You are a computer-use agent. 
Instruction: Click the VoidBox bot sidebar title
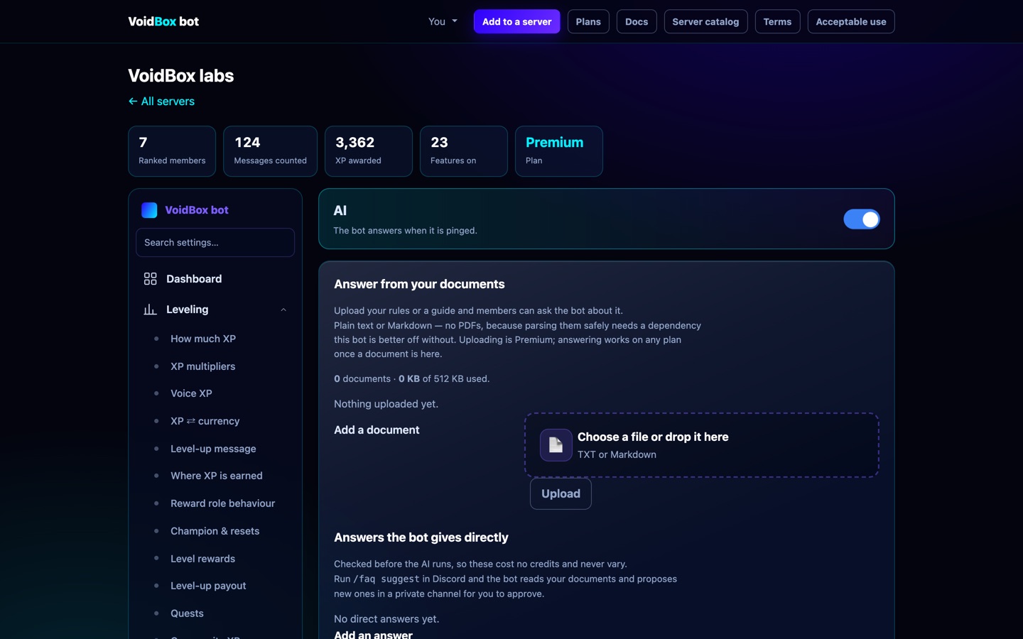pyautogui.click(x=197, y=210)
